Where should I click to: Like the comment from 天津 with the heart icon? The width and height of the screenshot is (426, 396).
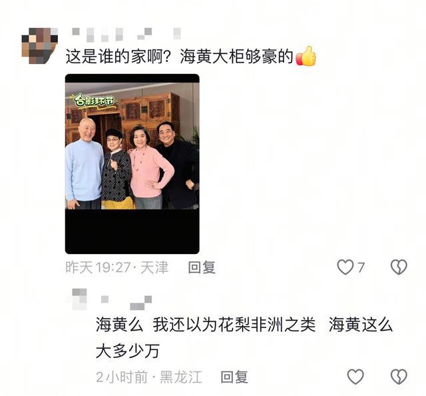345,267
